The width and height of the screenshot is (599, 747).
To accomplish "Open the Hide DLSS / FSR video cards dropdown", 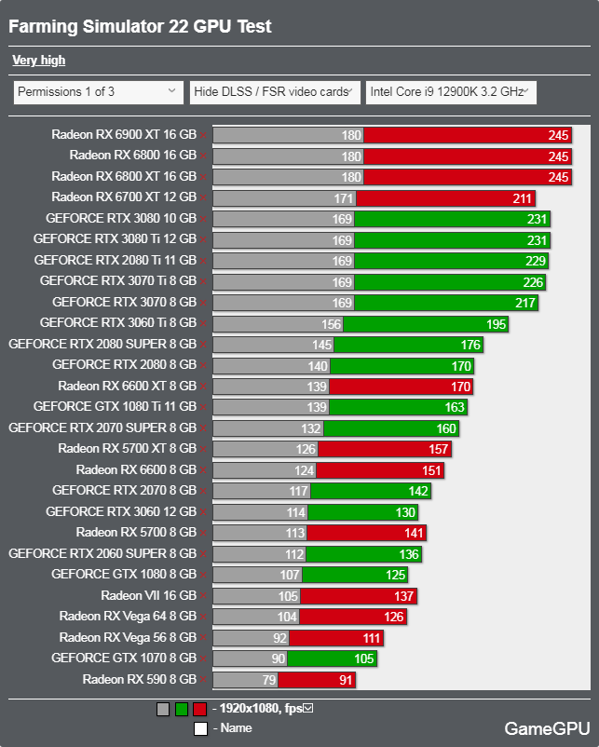I will [x=275, y=92].
